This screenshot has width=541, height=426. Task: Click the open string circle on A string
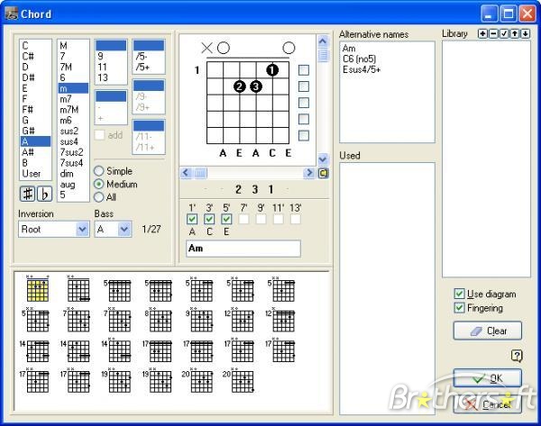(x=224, y=48)
